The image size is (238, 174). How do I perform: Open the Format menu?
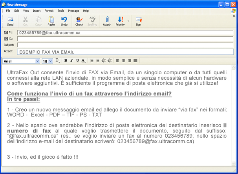[49, 11]
